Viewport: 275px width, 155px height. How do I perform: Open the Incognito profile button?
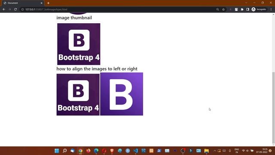pos(259,9)
